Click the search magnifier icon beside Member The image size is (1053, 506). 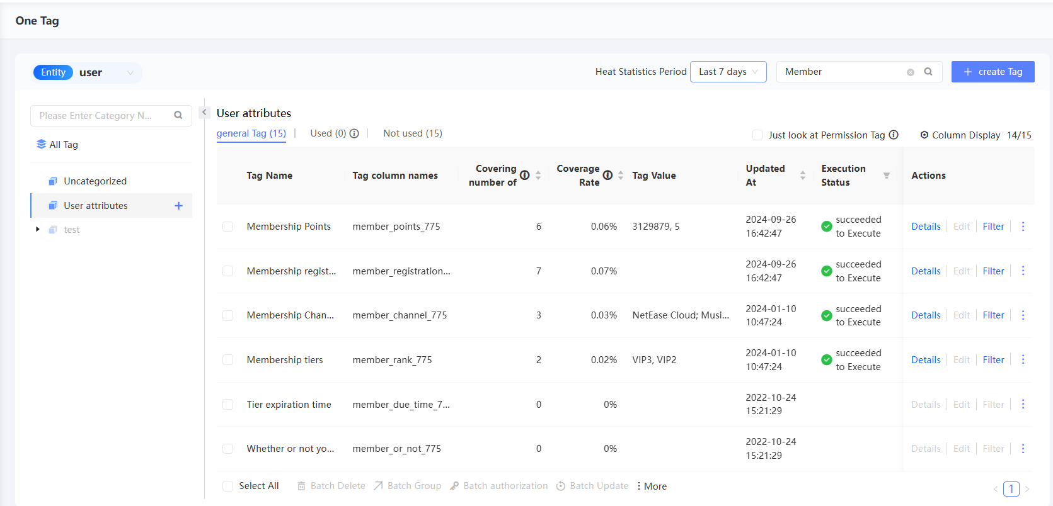(928, 72)
